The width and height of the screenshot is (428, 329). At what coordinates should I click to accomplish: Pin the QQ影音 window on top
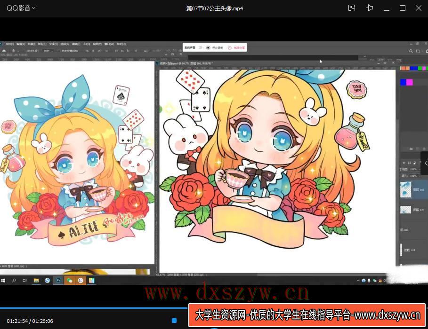coord(370,8)
